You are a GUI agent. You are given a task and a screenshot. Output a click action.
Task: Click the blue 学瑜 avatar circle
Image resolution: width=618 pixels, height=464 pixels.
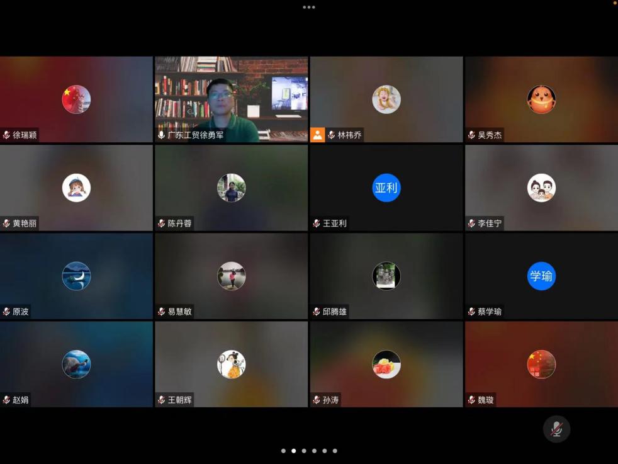click(541, 276)
